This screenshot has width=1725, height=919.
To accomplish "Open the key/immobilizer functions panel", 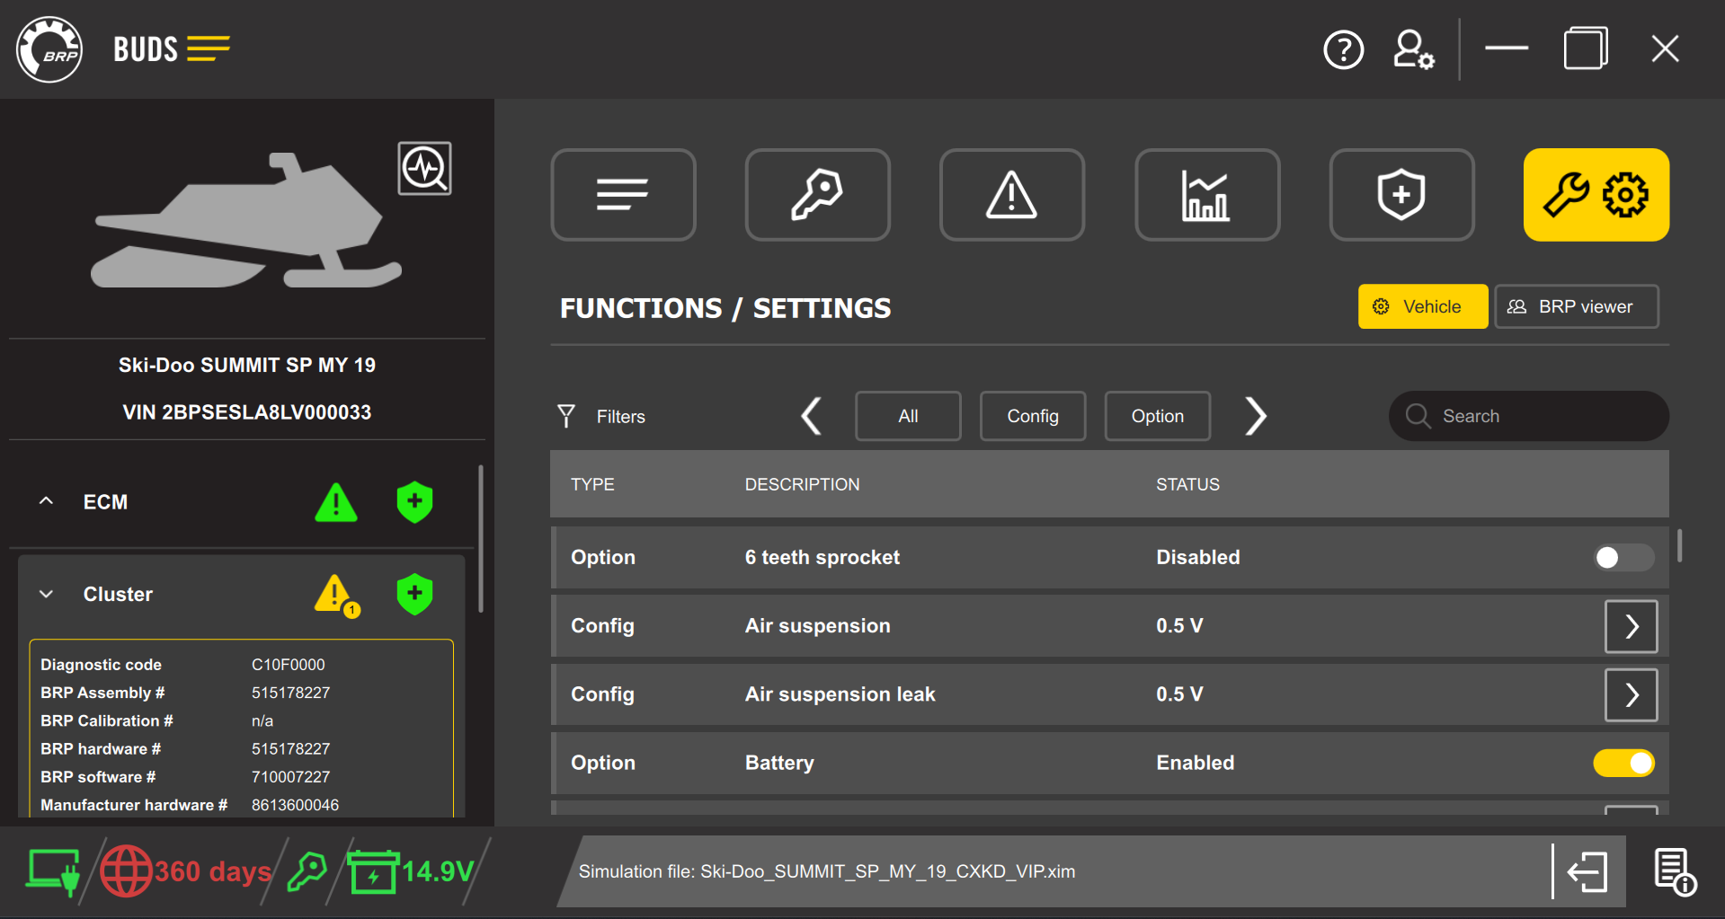I will click(816, 194).
